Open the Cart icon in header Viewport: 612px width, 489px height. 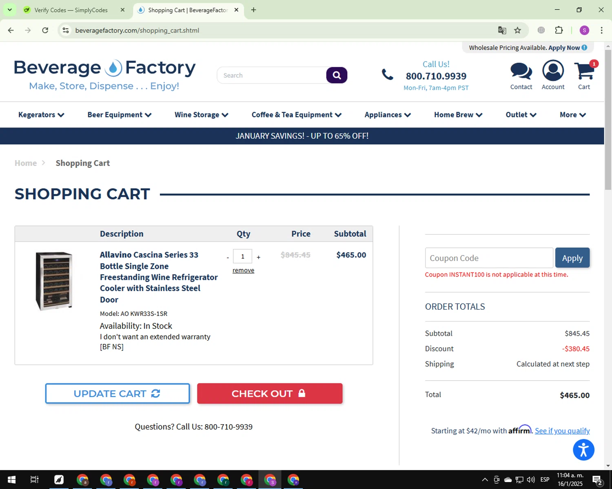pos(584,71)
